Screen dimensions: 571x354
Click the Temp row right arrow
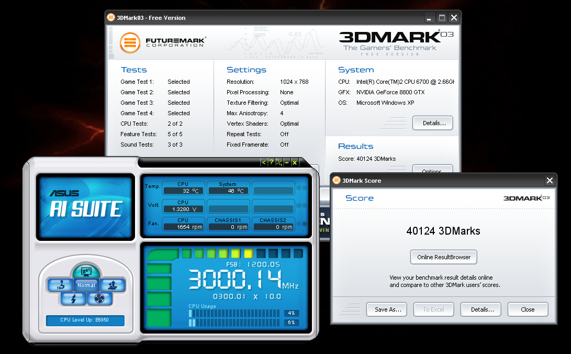(305, 188)
